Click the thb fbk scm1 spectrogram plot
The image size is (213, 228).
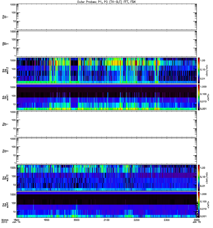click(x=107, y=97)
